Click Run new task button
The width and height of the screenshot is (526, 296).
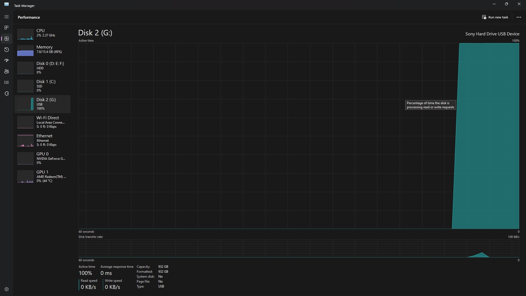coord(495,17)
